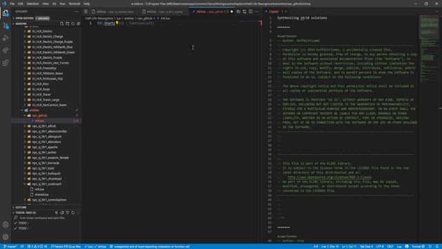This screenshot has height=249, width=442.
Task: Collapse all folders in ADDONS explorer
Action: [x=79, y=24]
